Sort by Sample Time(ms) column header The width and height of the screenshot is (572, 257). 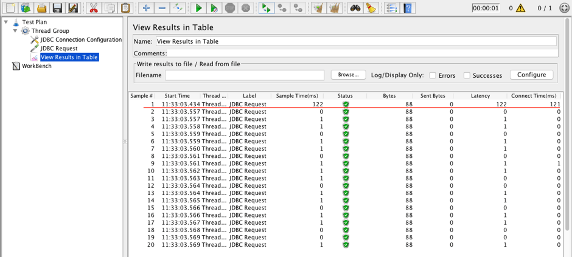[x=297, y=96]
